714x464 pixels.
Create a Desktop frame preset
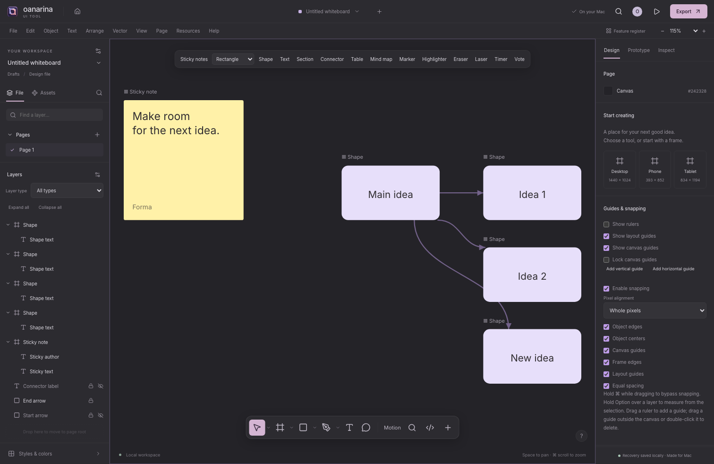coord(620,169)
